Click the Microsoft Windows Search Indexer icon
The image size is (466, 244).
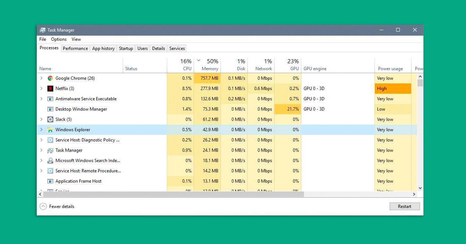pos(50,161)
